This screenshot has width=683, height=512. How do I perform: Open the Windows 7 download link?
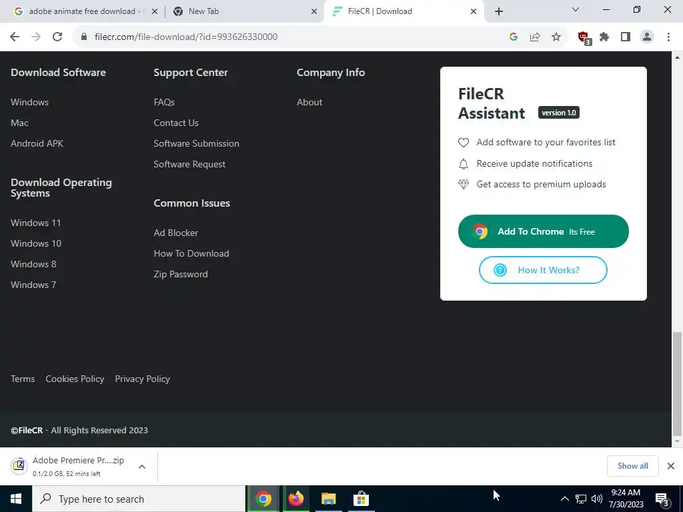pos(33,285)
